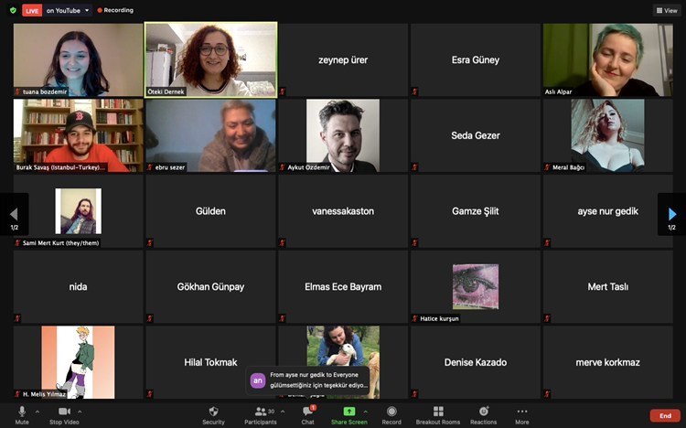
Task: Click the green Share Screen icon
Action: pyautogui.click(x=348, y=412)
